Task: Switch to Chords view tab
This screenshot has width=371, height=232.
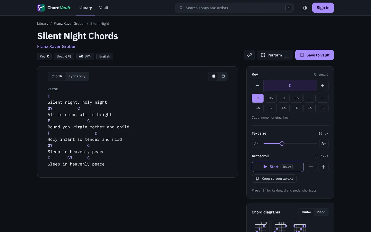Action: click(57, 76)
